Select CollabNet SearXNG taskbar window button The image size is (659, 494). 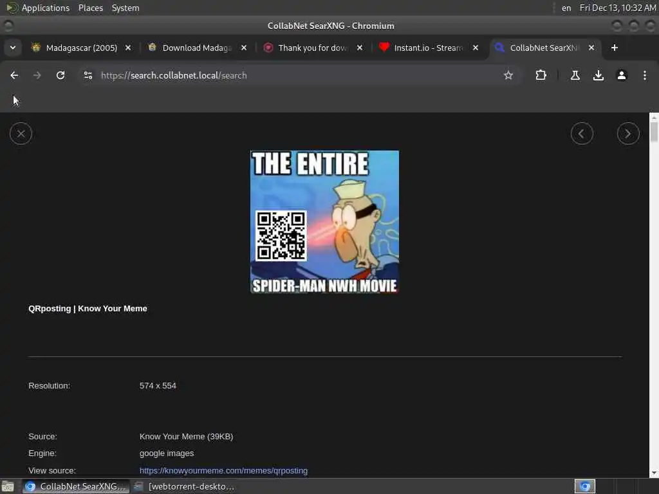point(76,486)
